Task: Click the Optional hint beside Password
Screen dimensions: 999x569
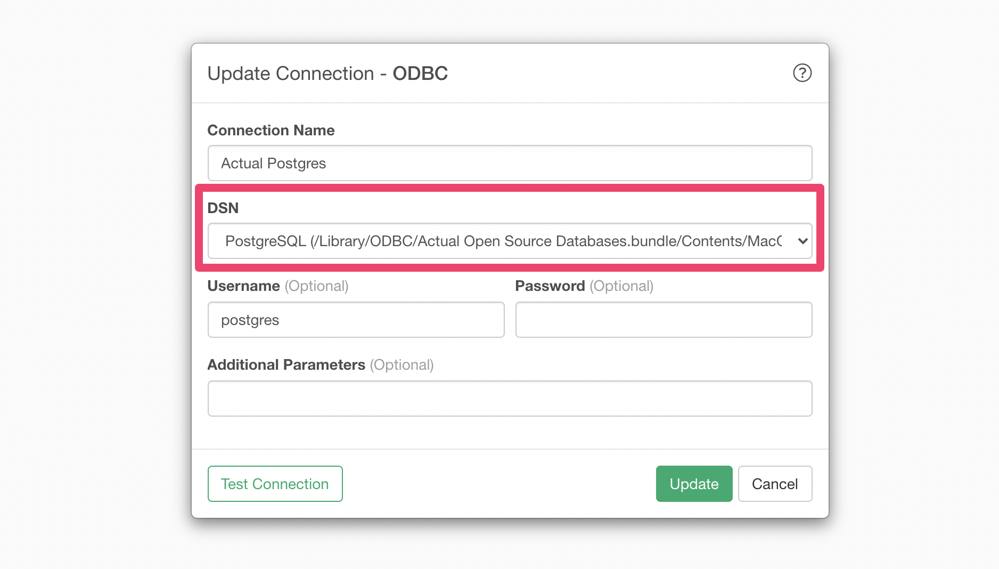Action: coord(621,286)
